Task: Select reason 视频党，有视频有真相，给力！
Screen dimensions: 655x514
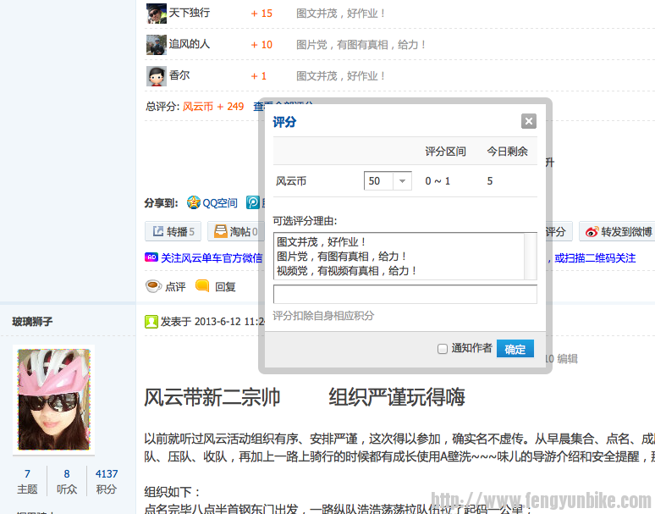Action: 347,271
